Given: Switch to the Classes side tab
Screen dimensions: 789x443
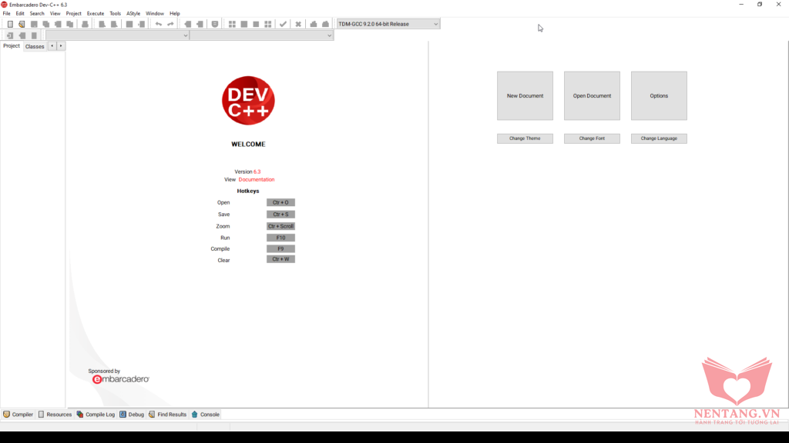Looking at the screenshot, I should tap(35, 46).
